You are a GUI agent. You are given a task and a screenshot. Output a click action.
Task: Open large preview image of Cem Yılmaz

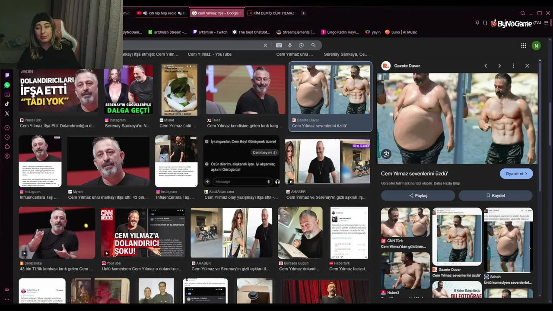pyautogui.click(x=457, y=118)
